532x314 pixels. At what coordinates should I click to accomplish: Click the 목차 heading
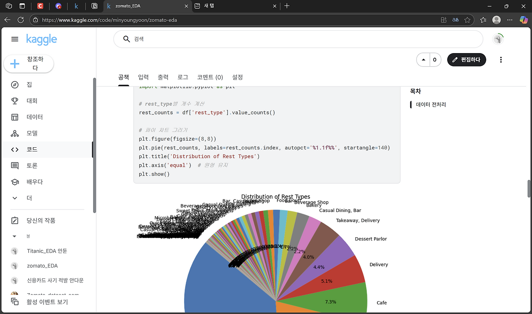point(416,91)
